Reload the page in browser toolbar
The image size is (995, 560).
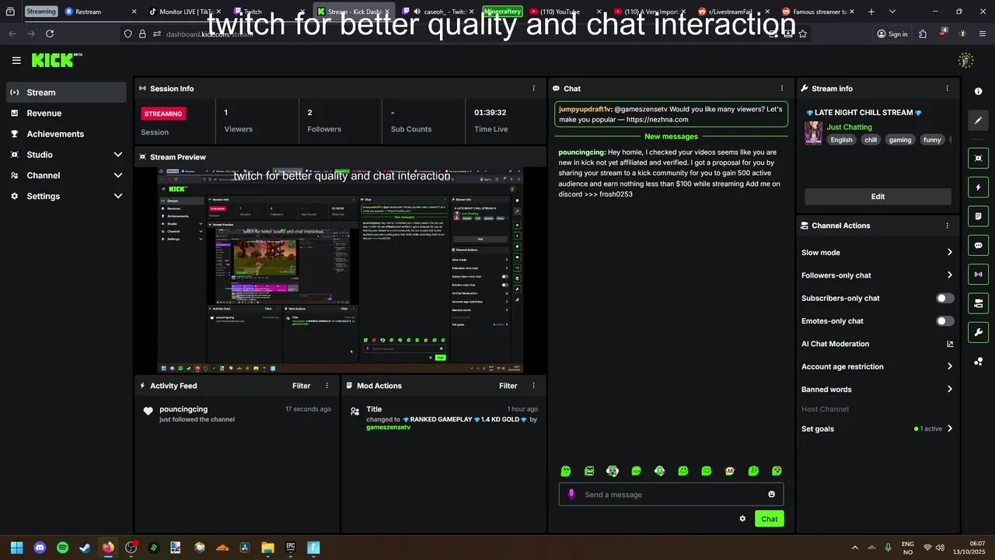[50, 33]
